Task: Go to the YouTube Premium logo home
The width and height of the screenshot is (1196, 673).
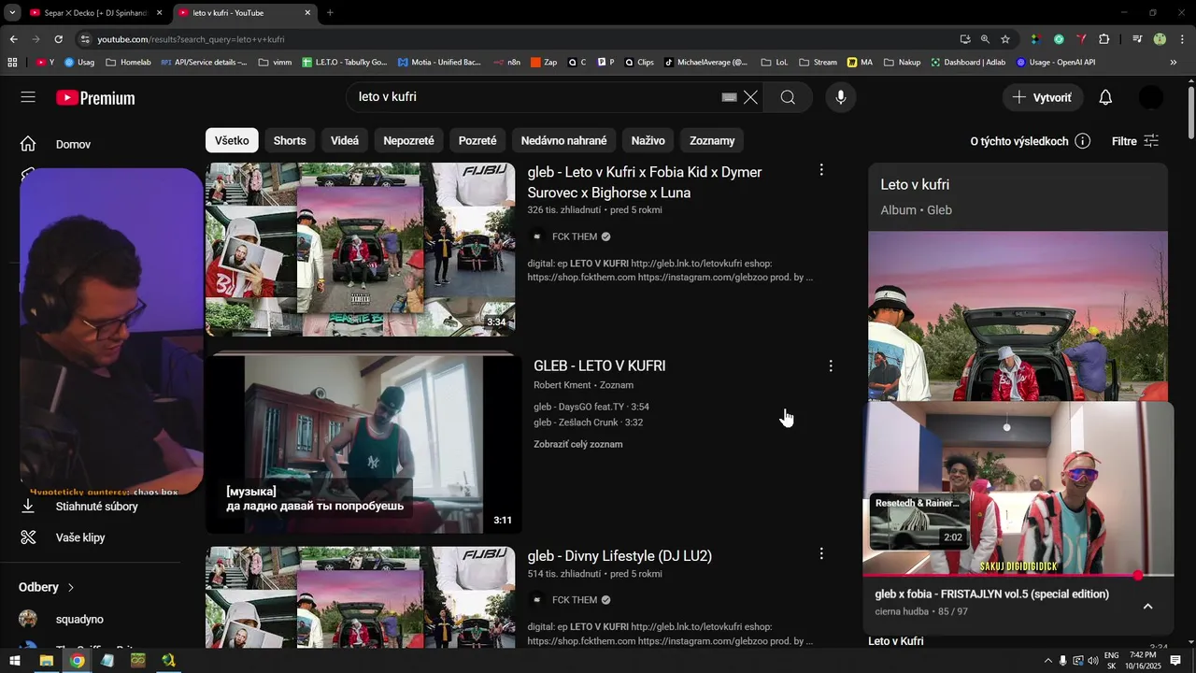Action: coord(95,98)
